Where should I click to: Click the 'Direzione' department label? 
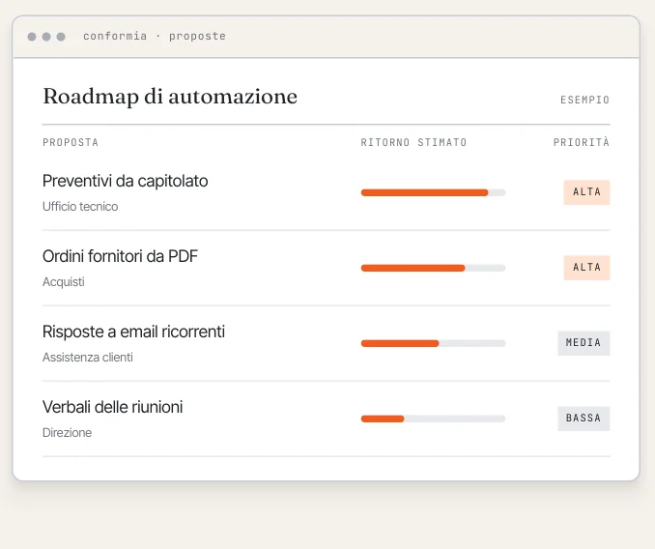point(68,432)
